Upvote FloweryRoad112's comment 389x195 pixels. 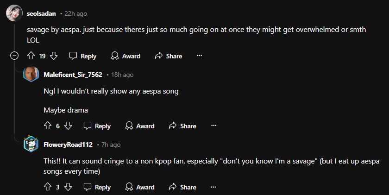tap(47, 187)
